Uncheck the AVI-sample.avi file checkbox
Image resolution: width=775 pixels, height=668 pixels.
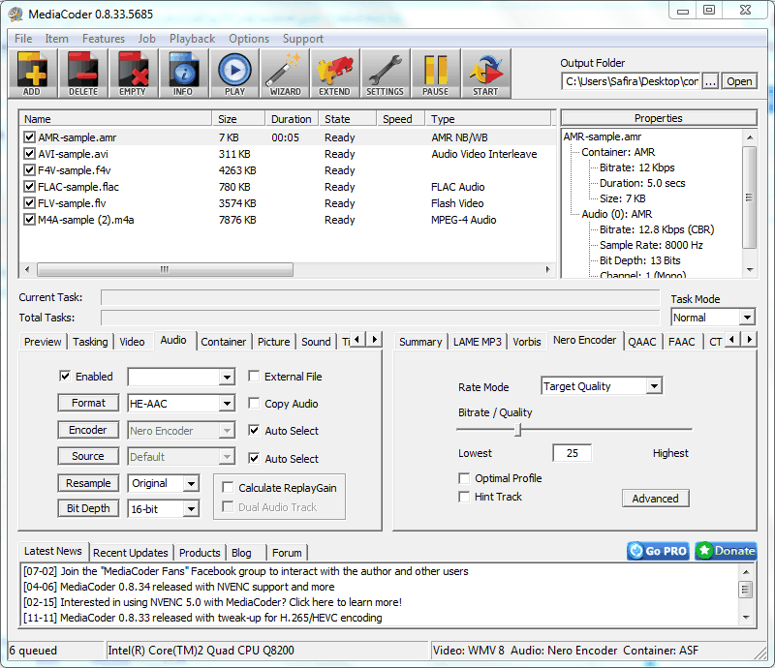30,154
